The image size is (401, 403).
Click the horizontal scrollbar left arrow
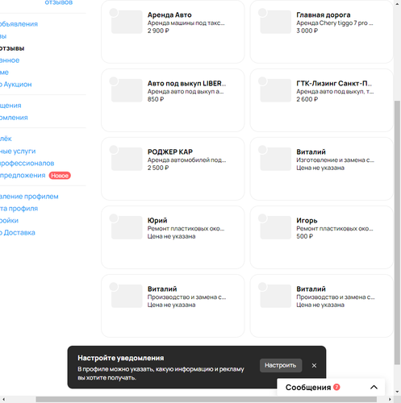coord(4,399)
